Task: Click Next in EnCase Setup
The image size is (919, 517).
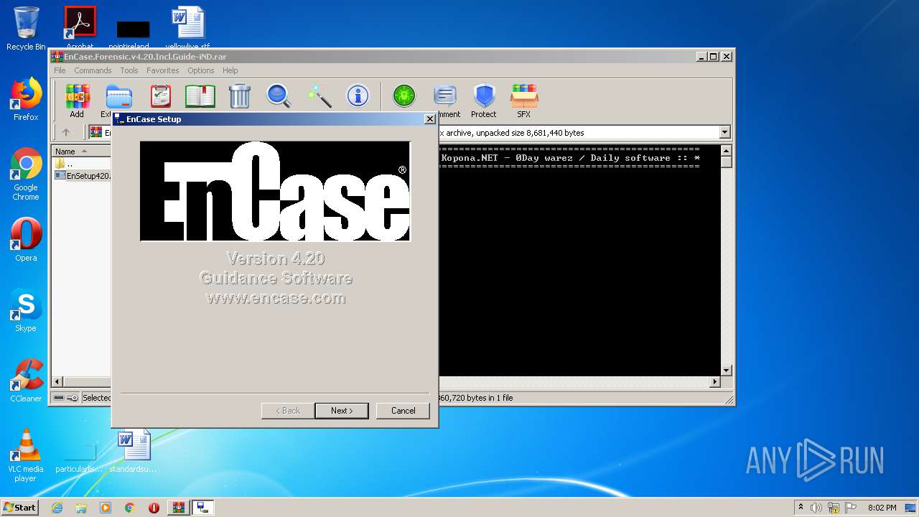Action: pos(342,411)
